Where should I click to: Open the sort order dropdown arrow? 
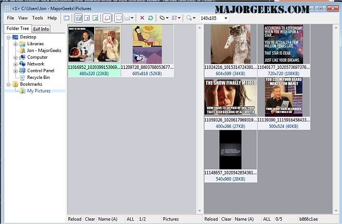(179, 18)
